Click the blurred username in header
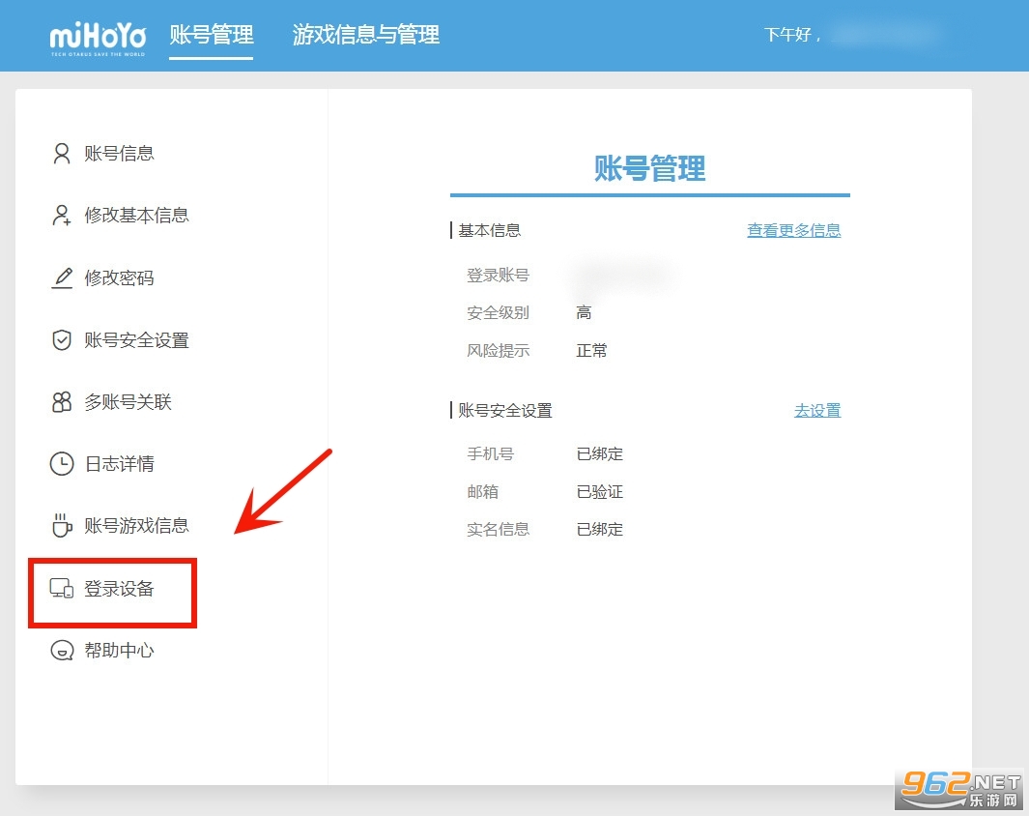This screenshot has height=816, width=1029. point(884,36)
